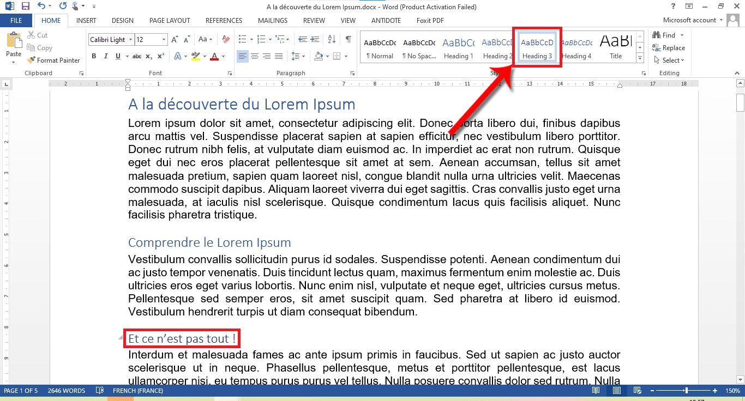The image size is (745, 401).
Task: Click the tab selector at ruler corner
Action: pos(7,84)
